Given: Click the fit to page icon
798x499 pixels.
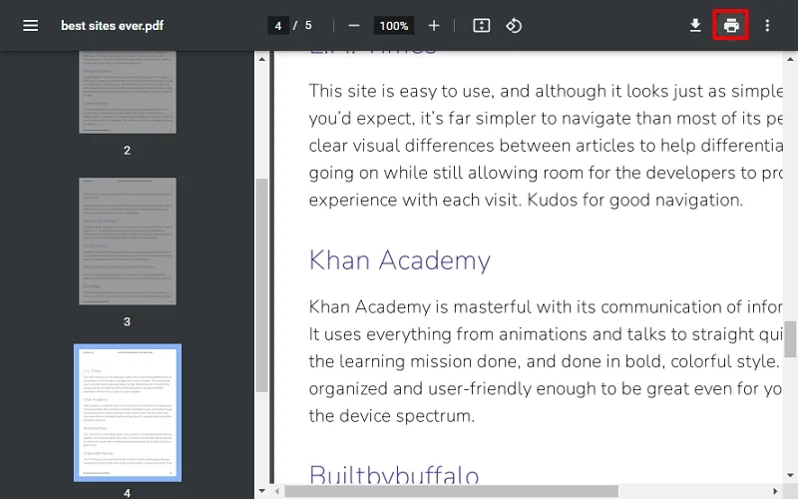Looking at the screenshot, I should point(481,25).
